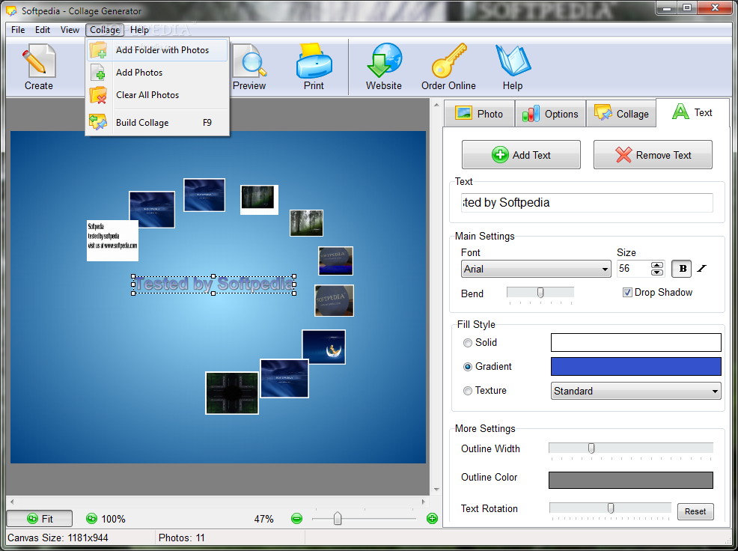Screen dimensions: 738x551
Task: Click the Bend slider handle
Action: pos(540,293)
